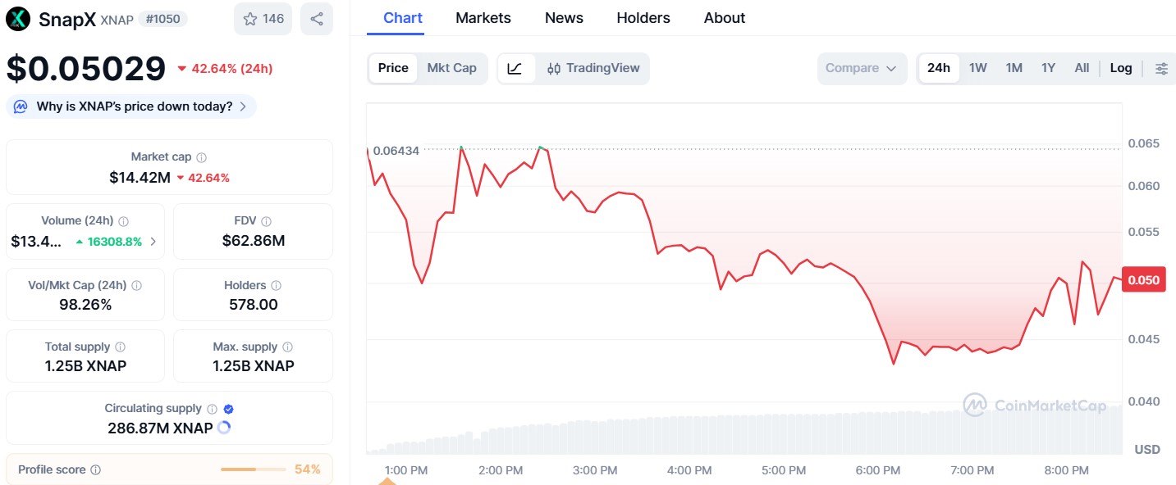Click the Profile score progress bar
The width and height of the screenshot is (1176, 485).
(x=253, y=469)
